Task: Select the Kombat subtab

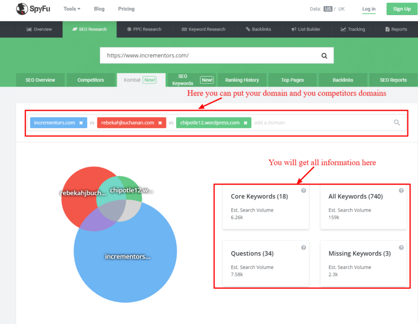Action: 141,80
